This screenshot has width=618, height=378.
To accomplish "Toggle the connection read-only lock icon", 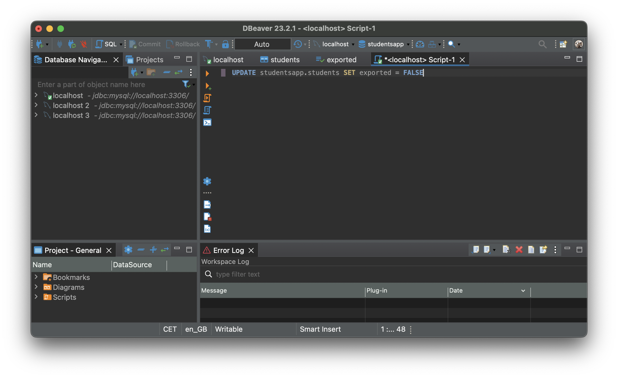I will 225,44.
